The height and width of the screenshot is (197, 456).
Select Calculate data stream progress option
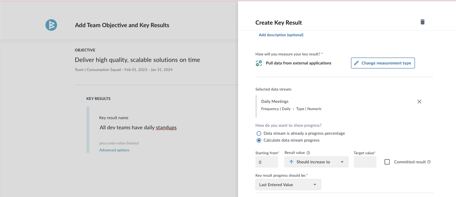click(259, 140)
